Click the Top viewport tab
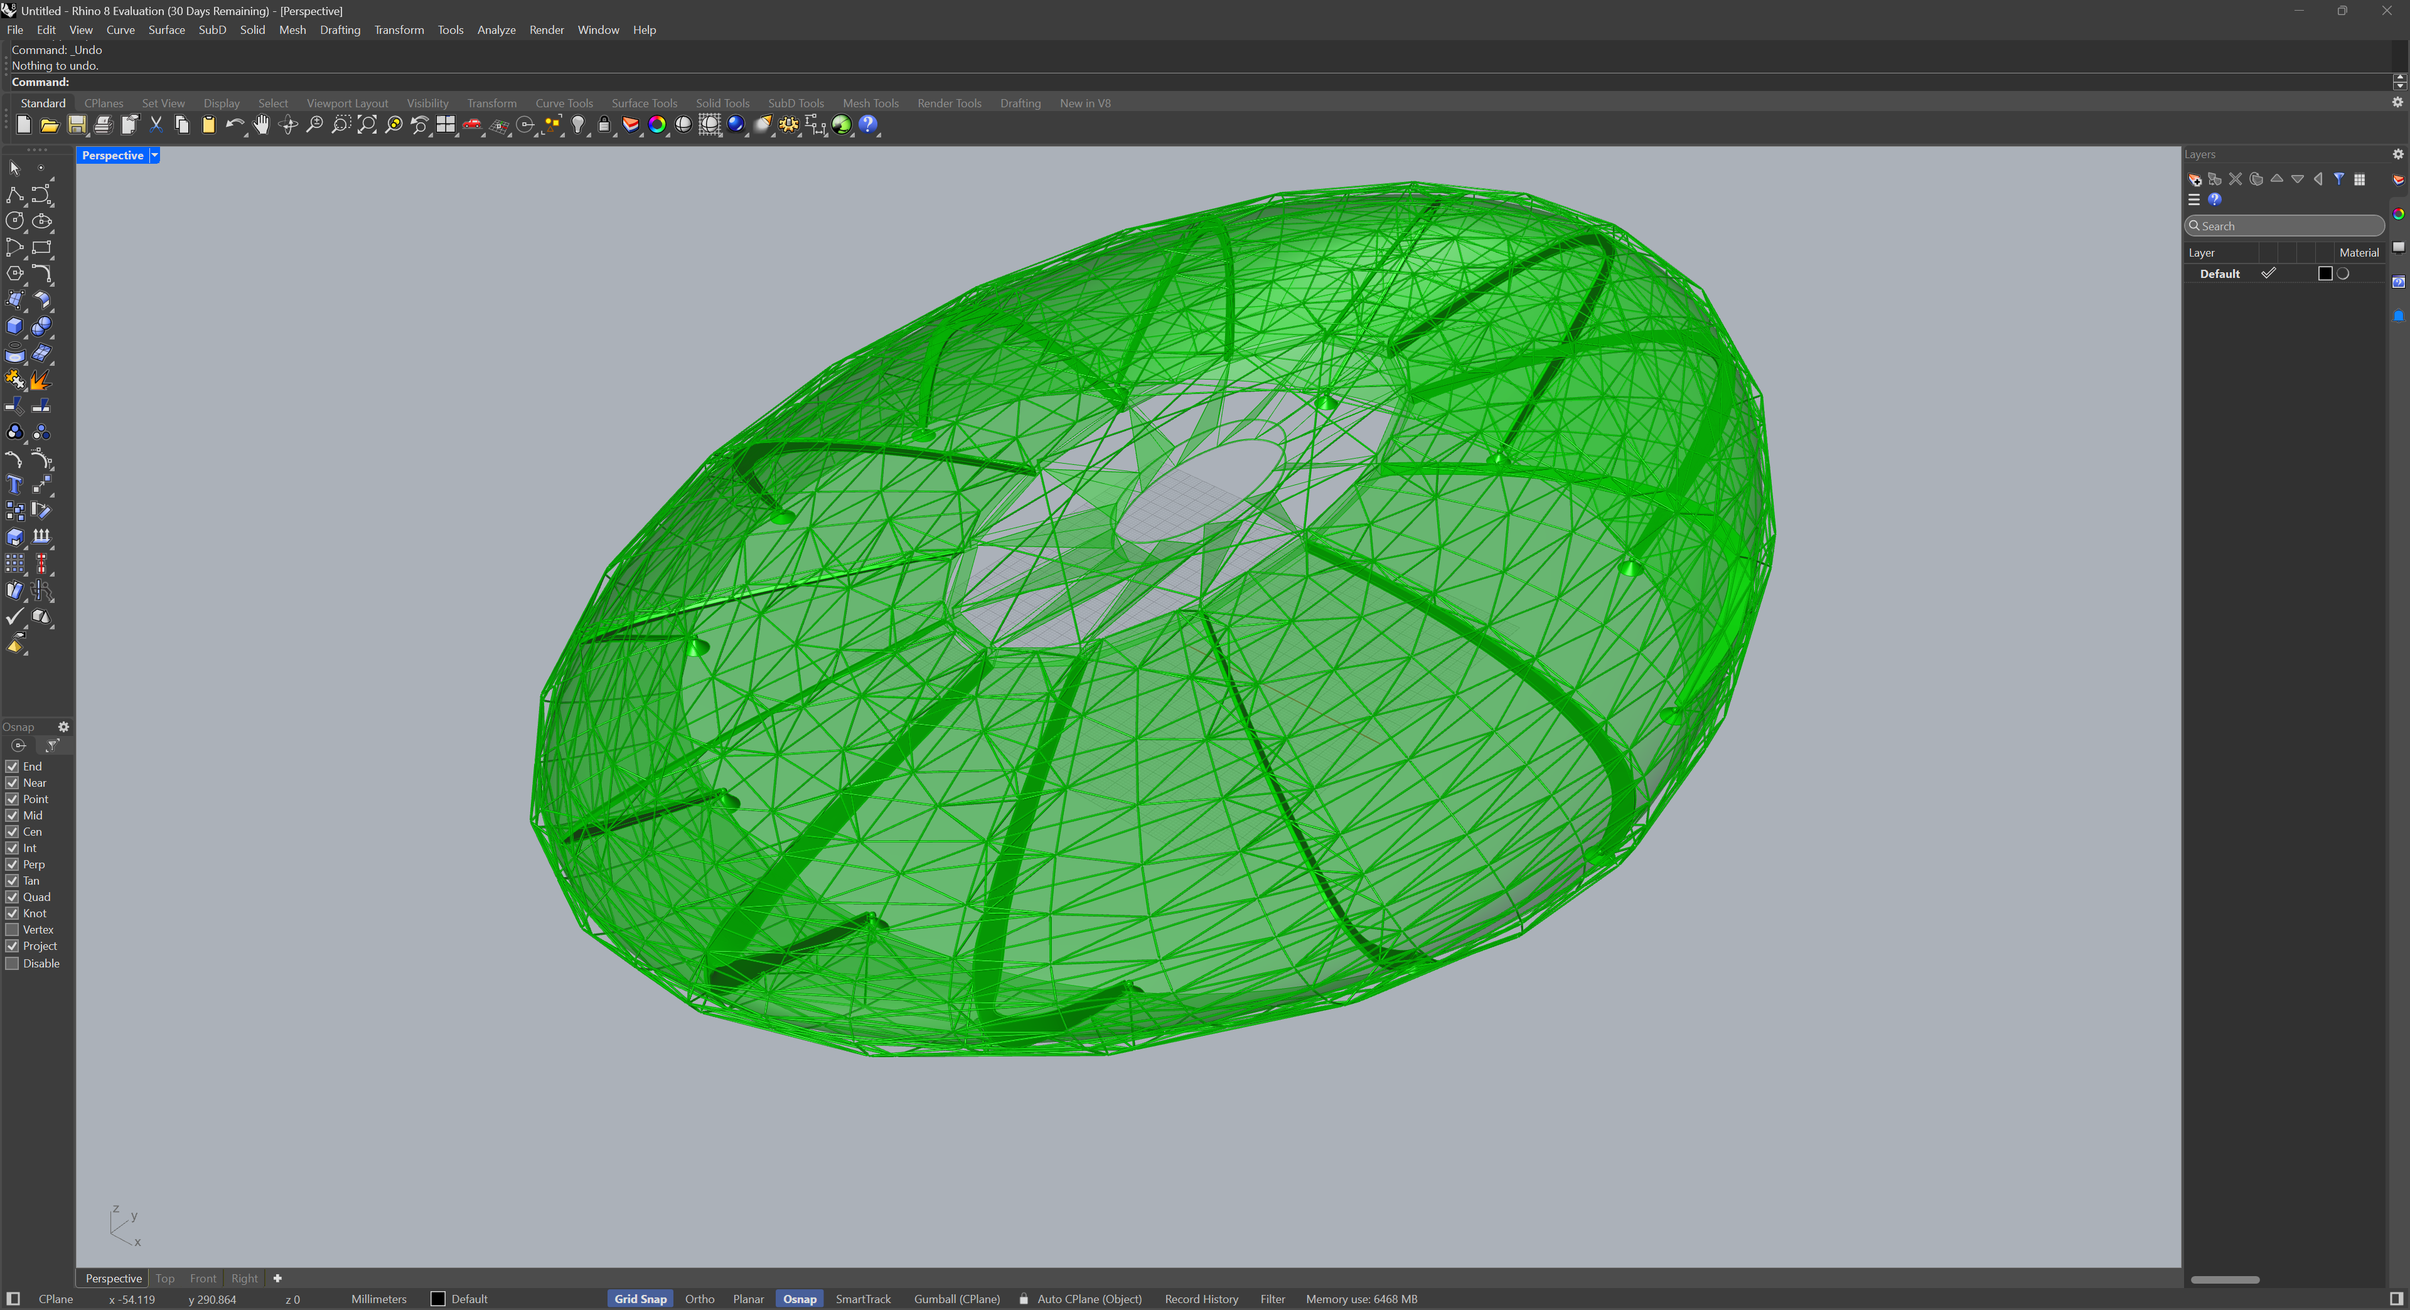2410x1310 pixels. click(x=164, y=1278)
